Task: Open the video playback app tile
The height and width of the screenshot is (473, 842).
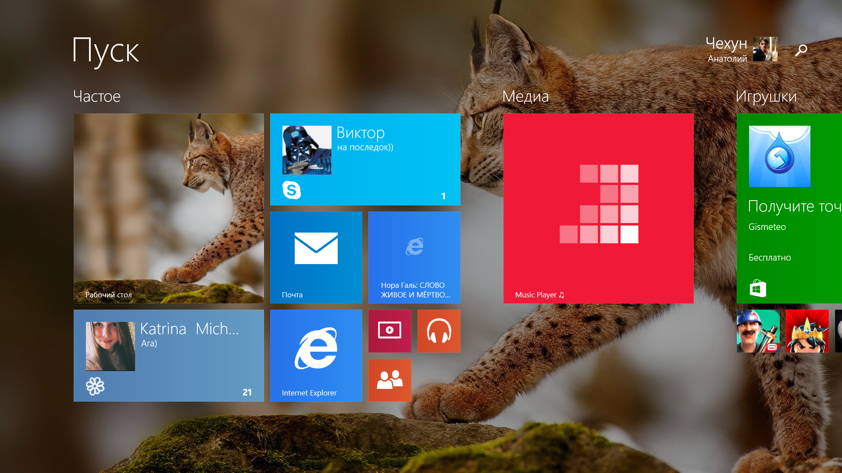Action: (389, 331)
